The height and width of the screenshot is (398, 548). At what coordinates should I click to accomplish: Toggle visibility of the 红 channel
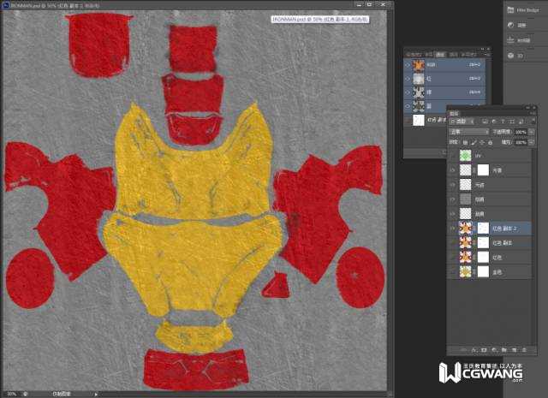408,79
